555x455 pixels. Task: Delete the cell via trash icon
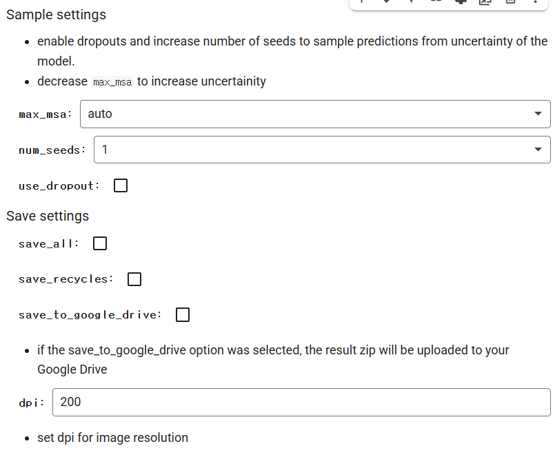pos(510,1)
